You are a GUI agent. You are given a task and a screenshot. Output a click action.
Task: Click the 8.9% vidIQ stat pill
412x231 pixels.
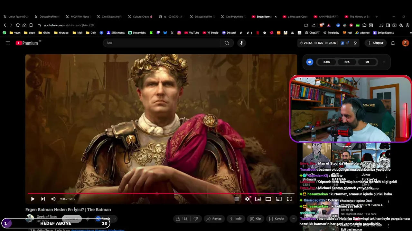coord(327,62)
